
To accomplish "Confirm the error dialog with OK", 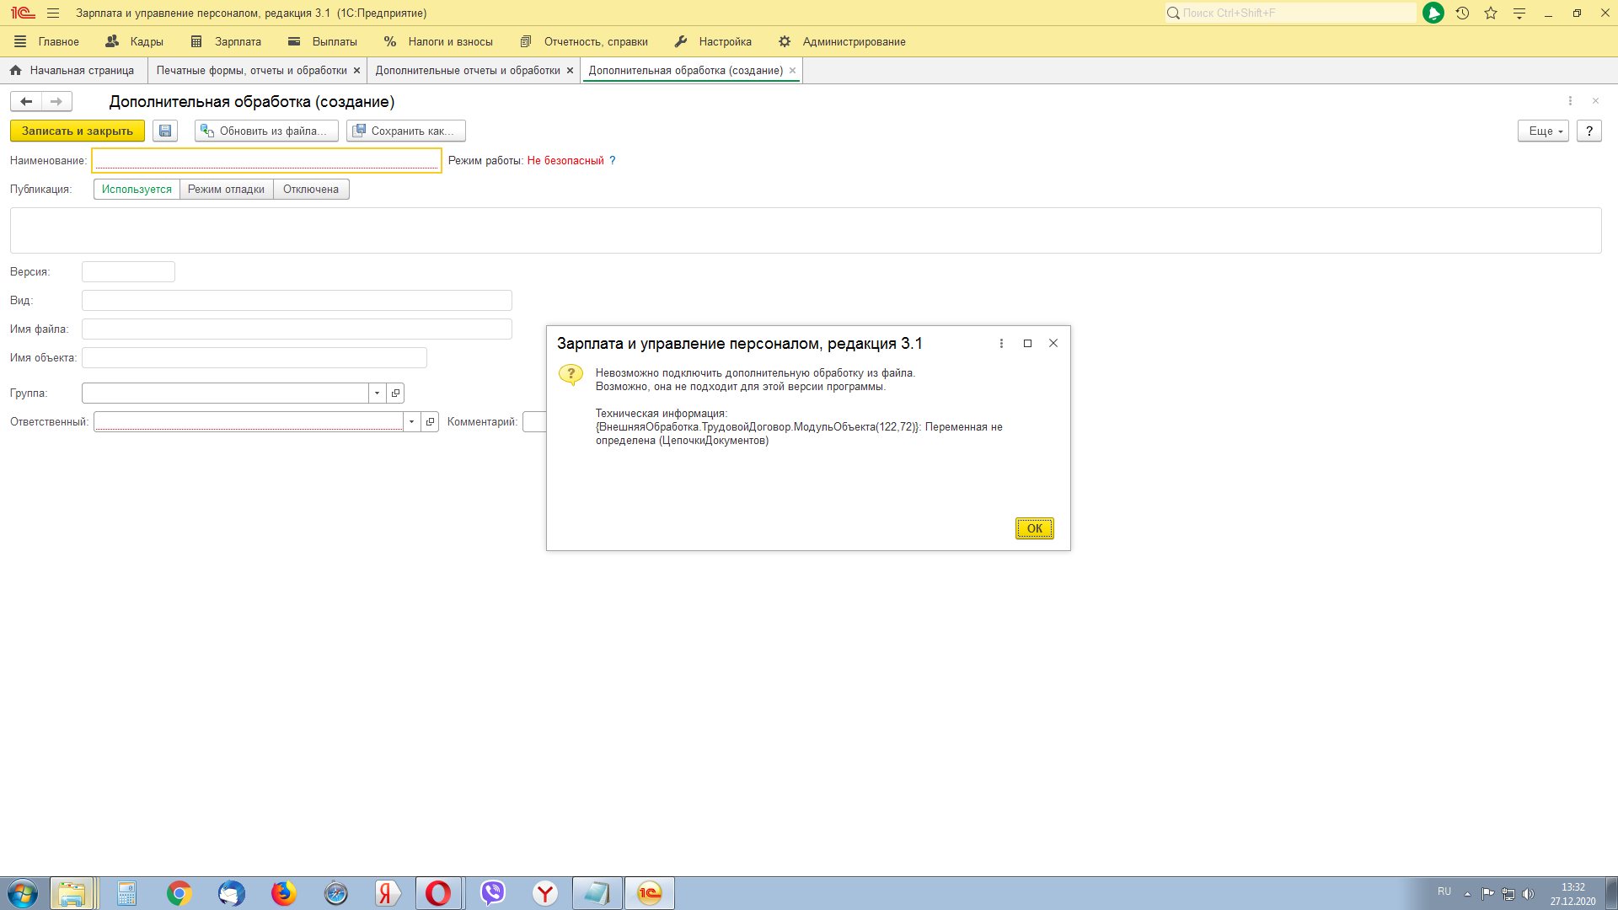I will point(1034,528).
